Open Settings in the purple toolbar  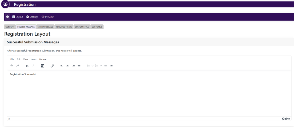[x=32, y=17]
